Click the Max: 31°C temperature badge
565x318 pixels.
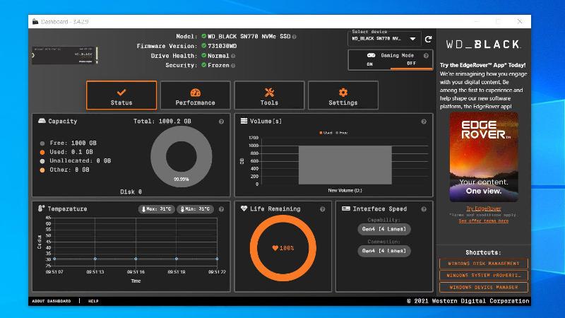(156, 209)
